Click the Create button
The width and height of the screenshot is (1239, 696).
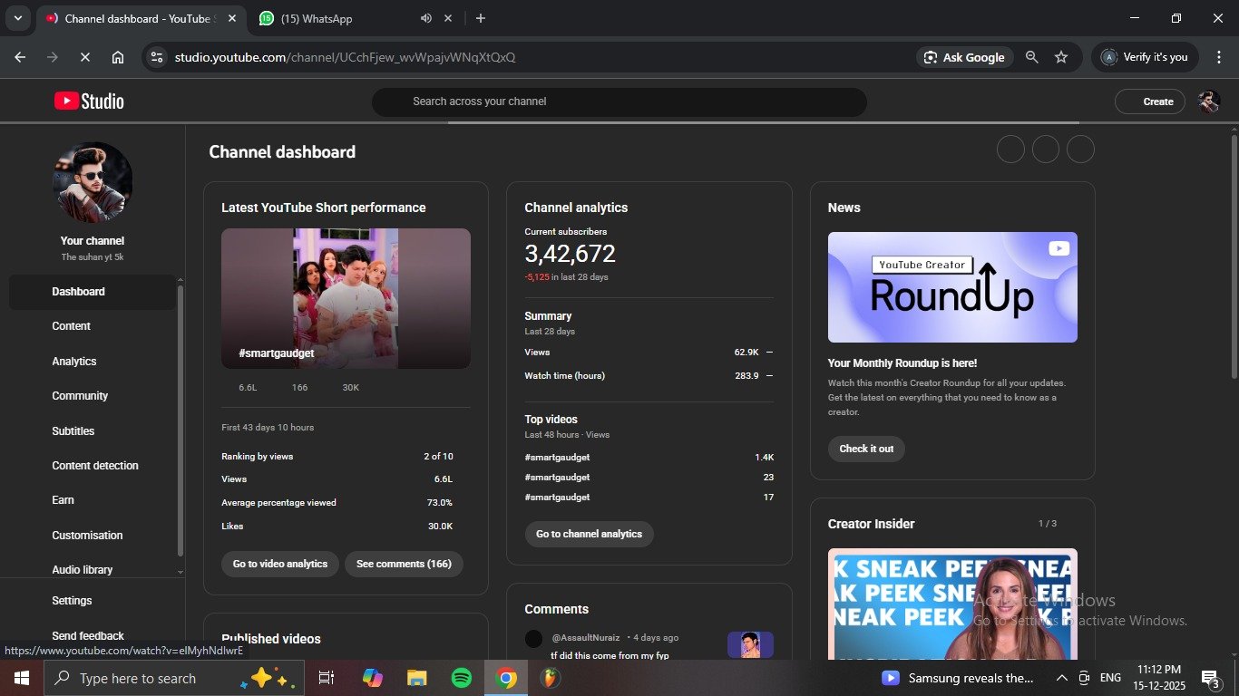click(x=1150, y=101)
